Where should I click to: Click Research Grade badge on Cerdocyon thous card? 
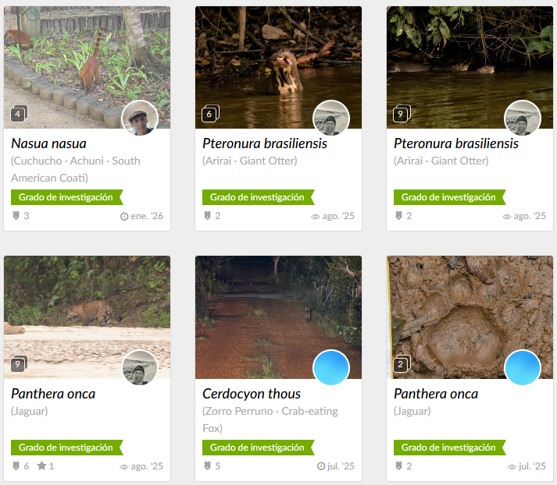(259, 448)
